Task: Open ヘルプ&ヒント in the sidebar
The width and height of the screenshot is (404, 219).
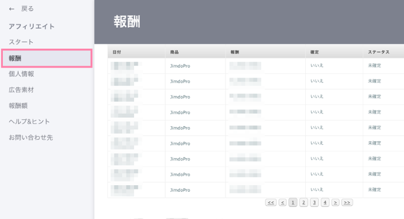Action: click(x=29, y=122)
